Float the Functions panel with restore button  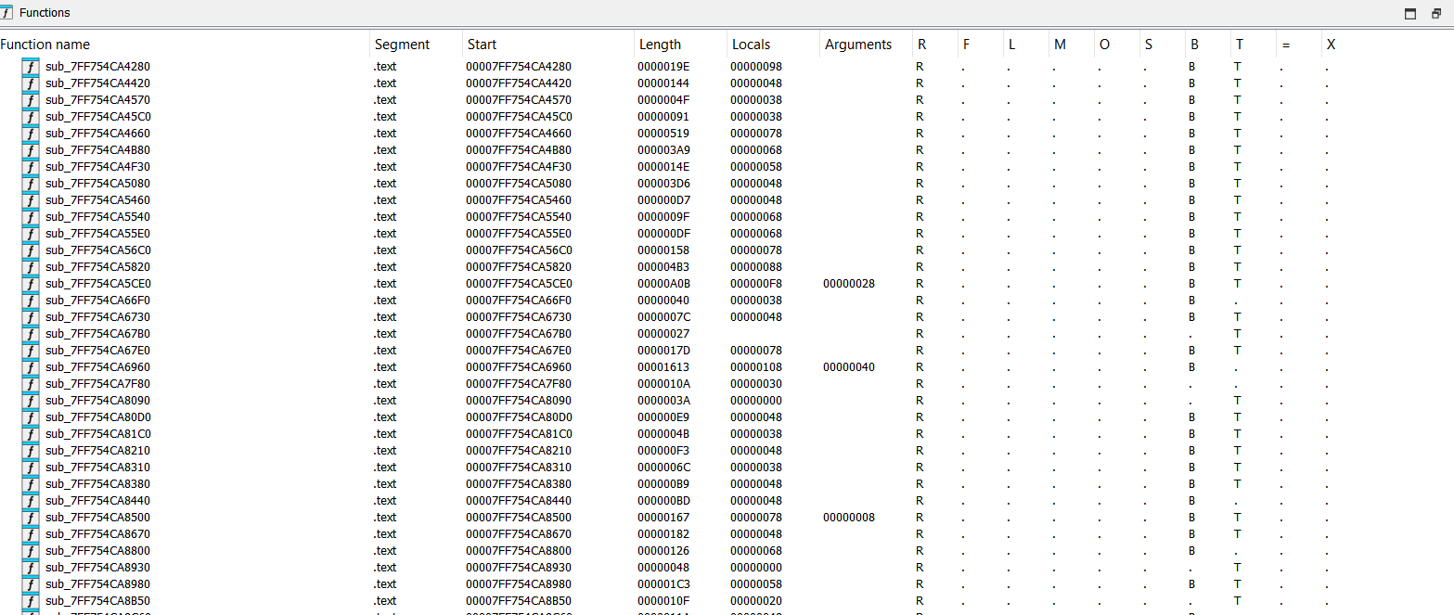(x=1436, y=13)
